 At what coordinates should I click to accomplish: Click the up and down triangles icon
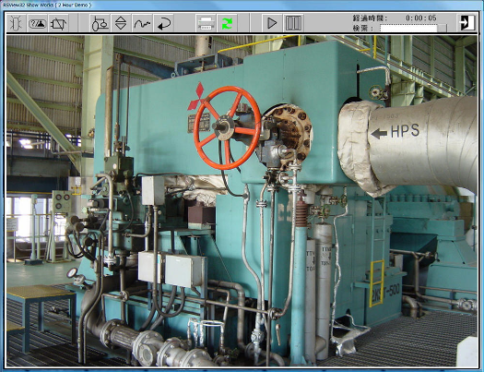(121, 23)
